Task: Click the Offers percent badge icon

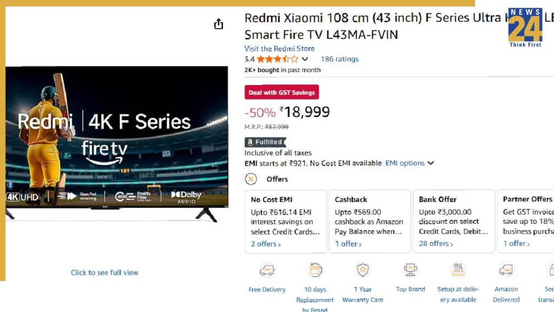Action: (x=251, y=179)
